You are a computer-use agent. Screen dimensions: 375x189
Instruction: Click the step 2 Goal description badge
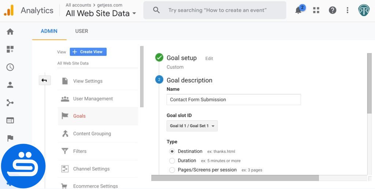(x=159, y=80)
